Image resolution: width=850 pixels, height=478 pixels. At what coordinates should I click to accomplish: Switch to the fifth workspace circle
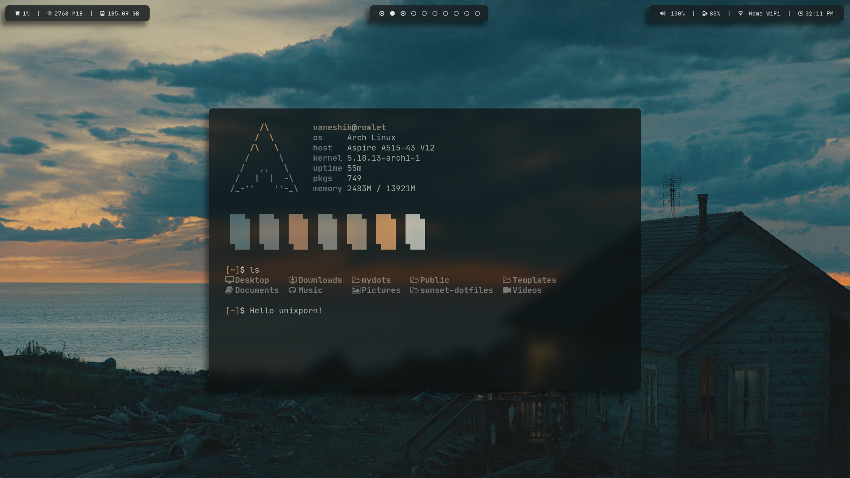pyautogui.click(x=424, y=14)
